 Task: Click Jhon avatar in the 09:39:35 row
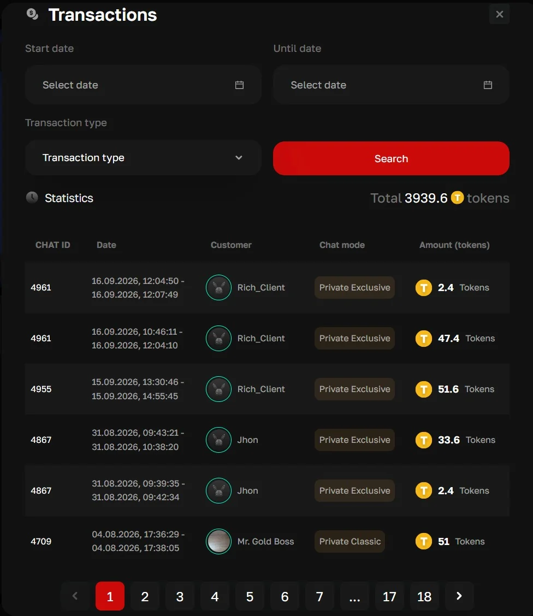tap(218, 491)
